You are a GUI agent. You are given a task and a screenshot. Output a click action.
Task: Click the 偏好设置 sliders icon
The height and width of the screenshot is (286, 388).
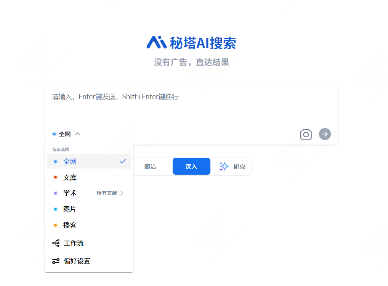56,261
